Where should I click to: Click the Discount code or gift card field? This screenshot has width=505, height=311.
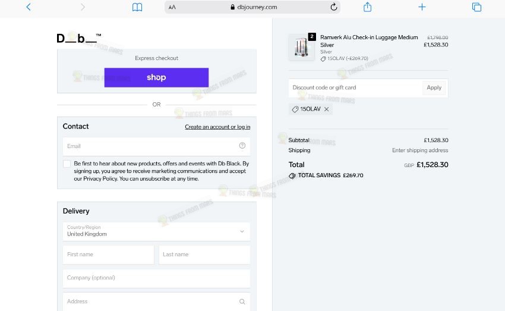(x=355, y=87)
